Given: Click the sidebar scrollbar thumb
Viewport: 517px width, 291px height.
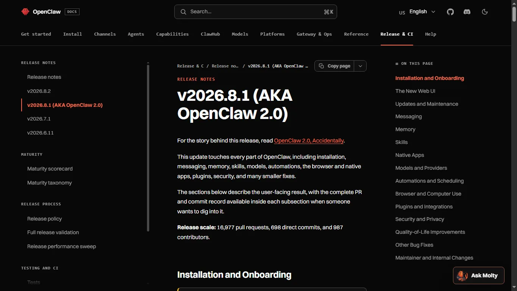Looking at the screenshot, I should click(148, 148).
